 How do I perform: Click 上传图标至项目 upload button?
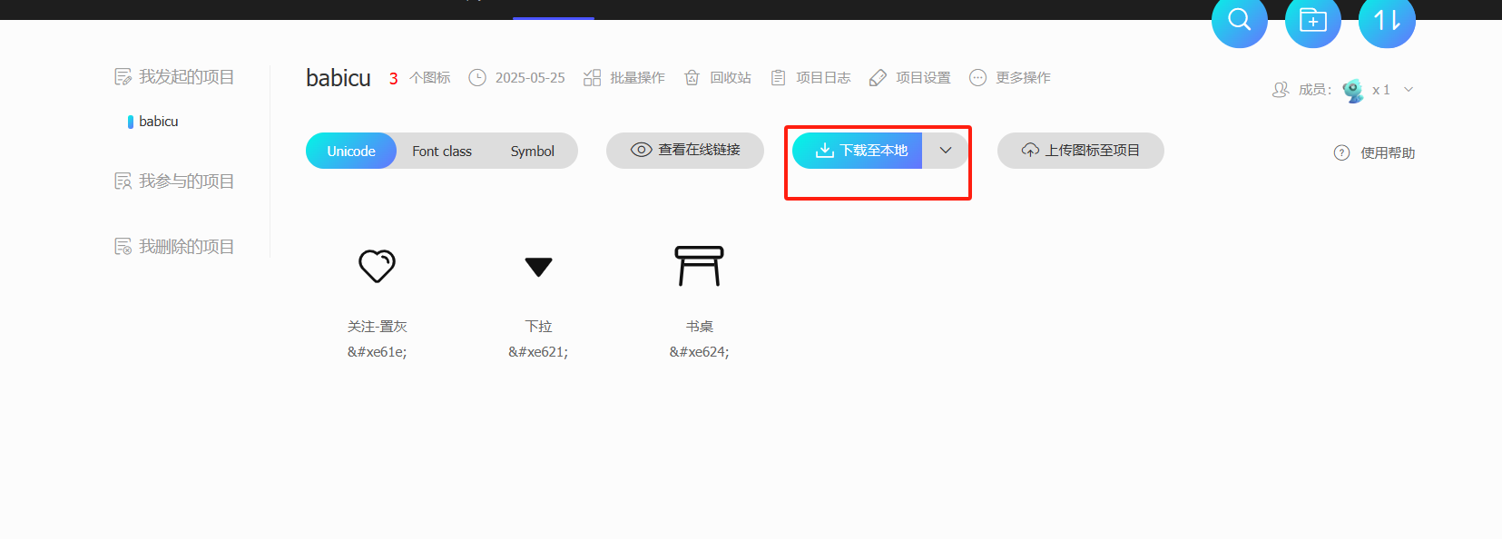point(1081,150)
